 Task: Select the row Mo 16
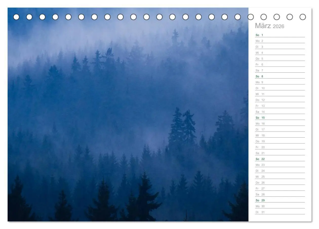[x=280, y=123]
